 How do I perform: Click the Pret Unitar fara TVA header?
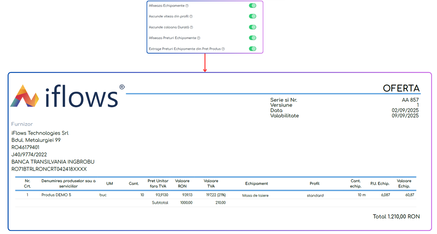tap(158, 184)
